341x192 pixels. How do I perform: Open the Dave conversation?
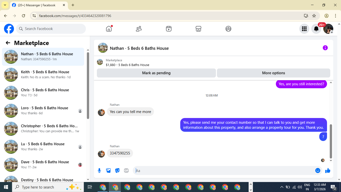(x=43, y=165)
